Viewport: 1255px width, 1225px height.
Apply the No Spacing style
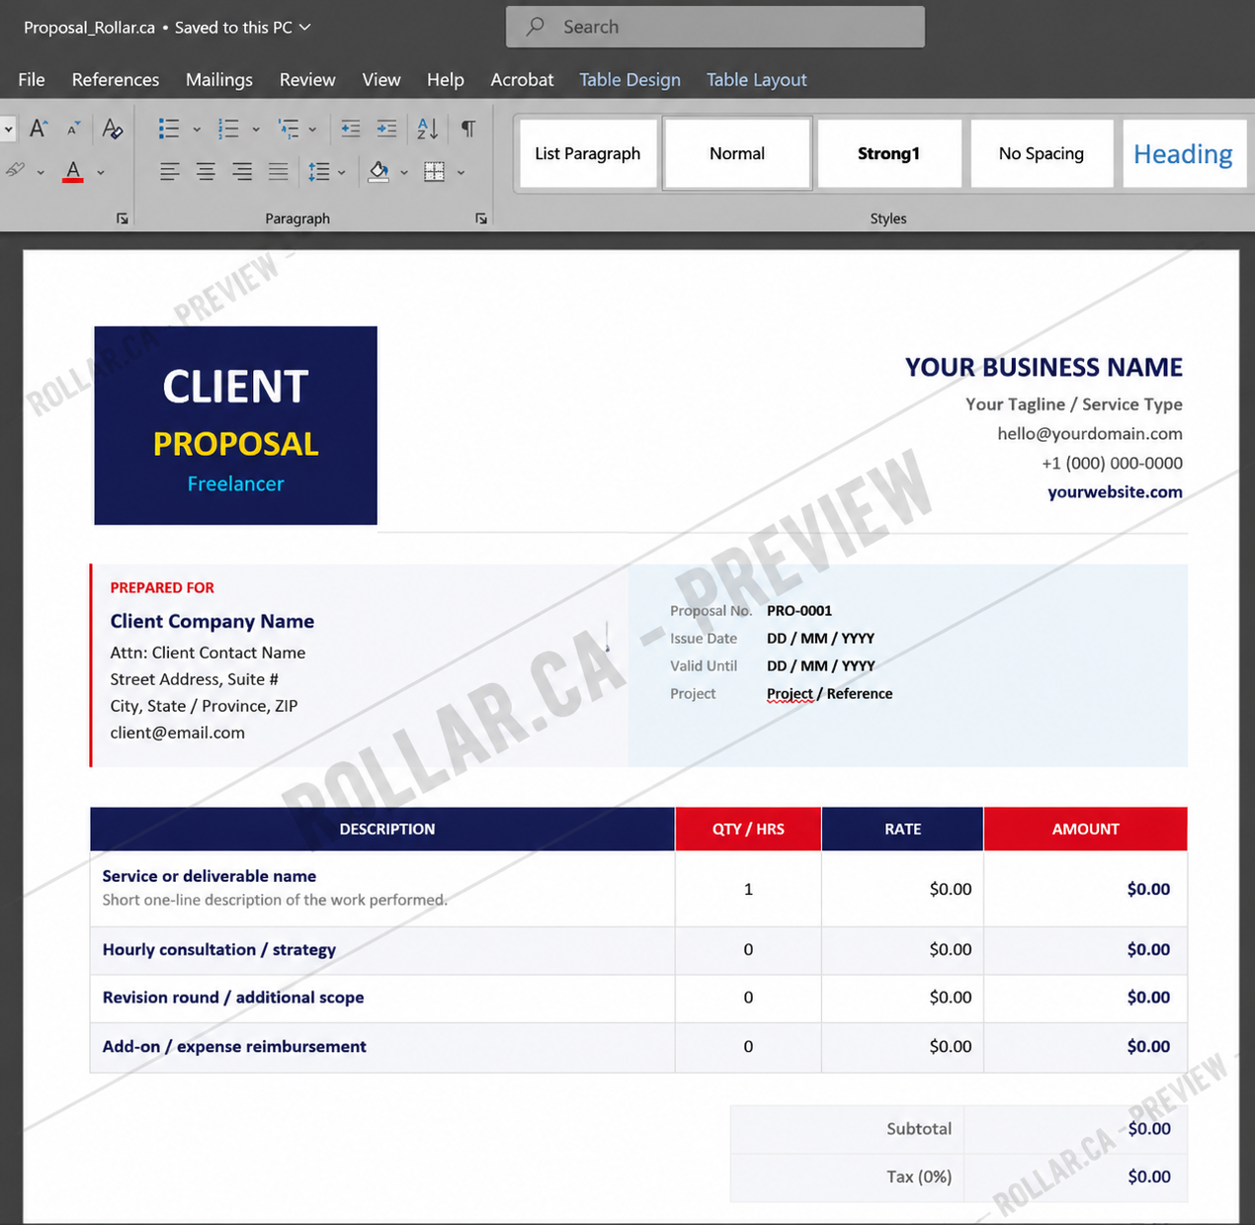pos(1042,153)
